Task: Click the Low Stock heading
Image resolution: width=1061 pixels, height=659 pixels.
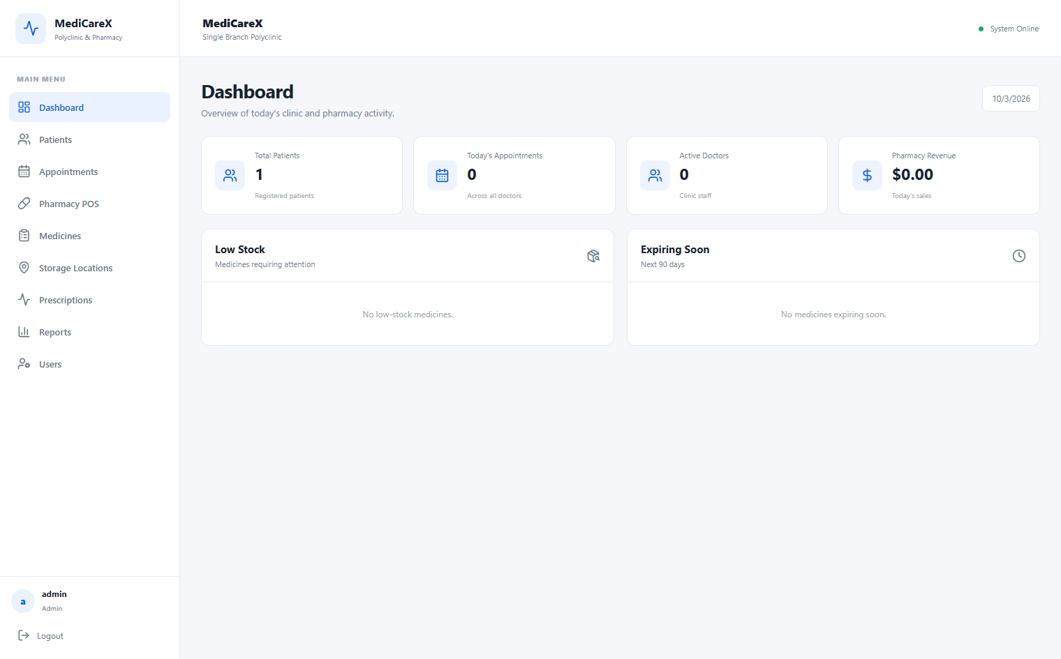Action: pyautogui.click(x=240, y=250)
